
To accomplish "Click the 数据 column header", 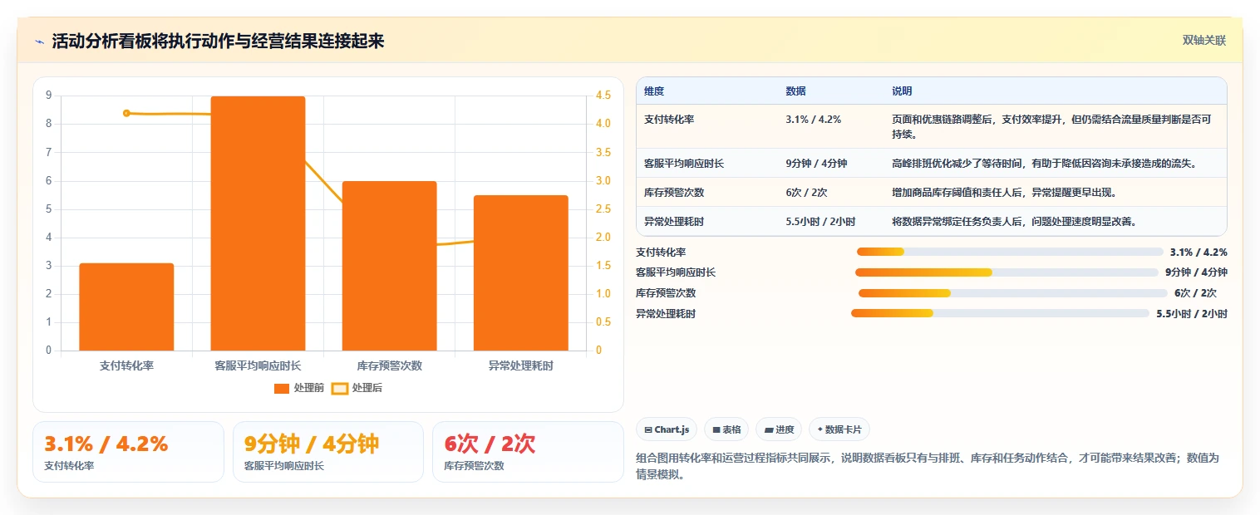I will click(x=795, y=91).
